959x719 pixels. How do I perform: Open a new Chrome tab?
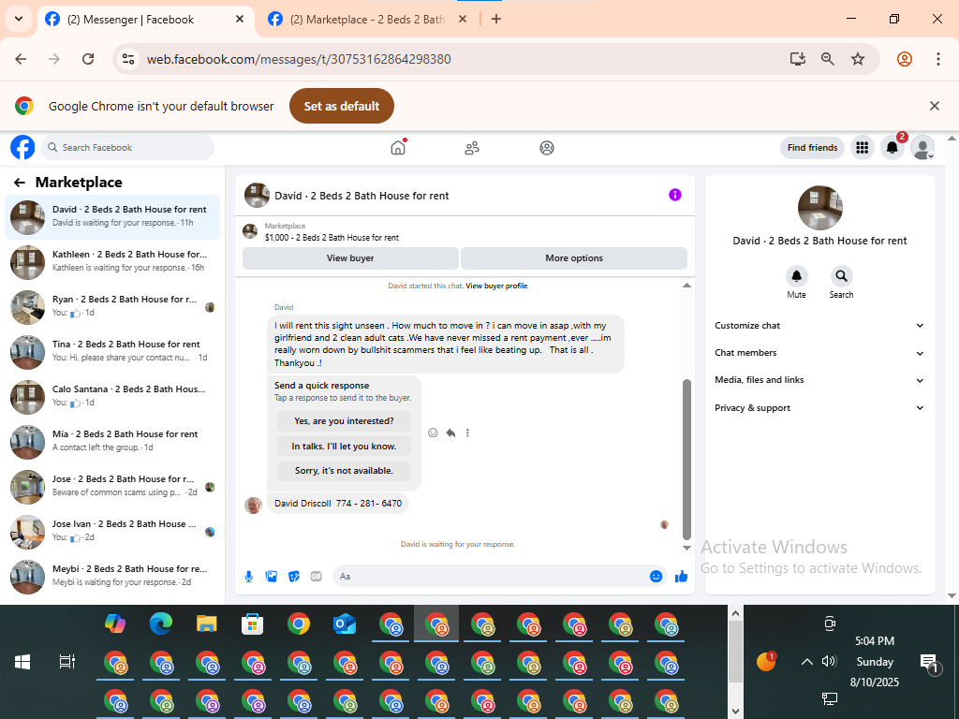point(496,19)
